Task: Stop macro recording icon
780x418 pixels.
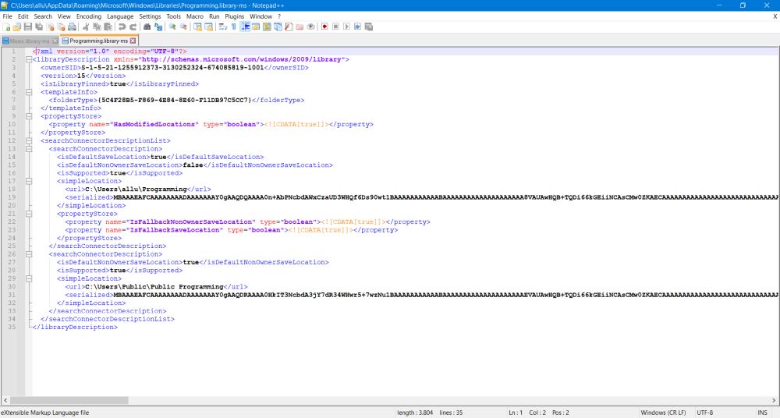Action: point(335,27)
